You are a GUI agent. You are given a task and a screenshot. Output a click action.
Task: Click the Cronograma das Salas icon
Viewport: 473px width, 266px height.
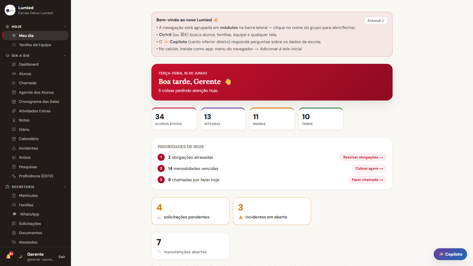(x=14, y=102)
